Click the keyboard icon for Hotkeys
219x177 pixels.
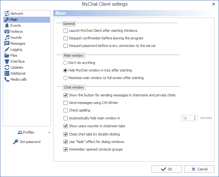[7, 31]
